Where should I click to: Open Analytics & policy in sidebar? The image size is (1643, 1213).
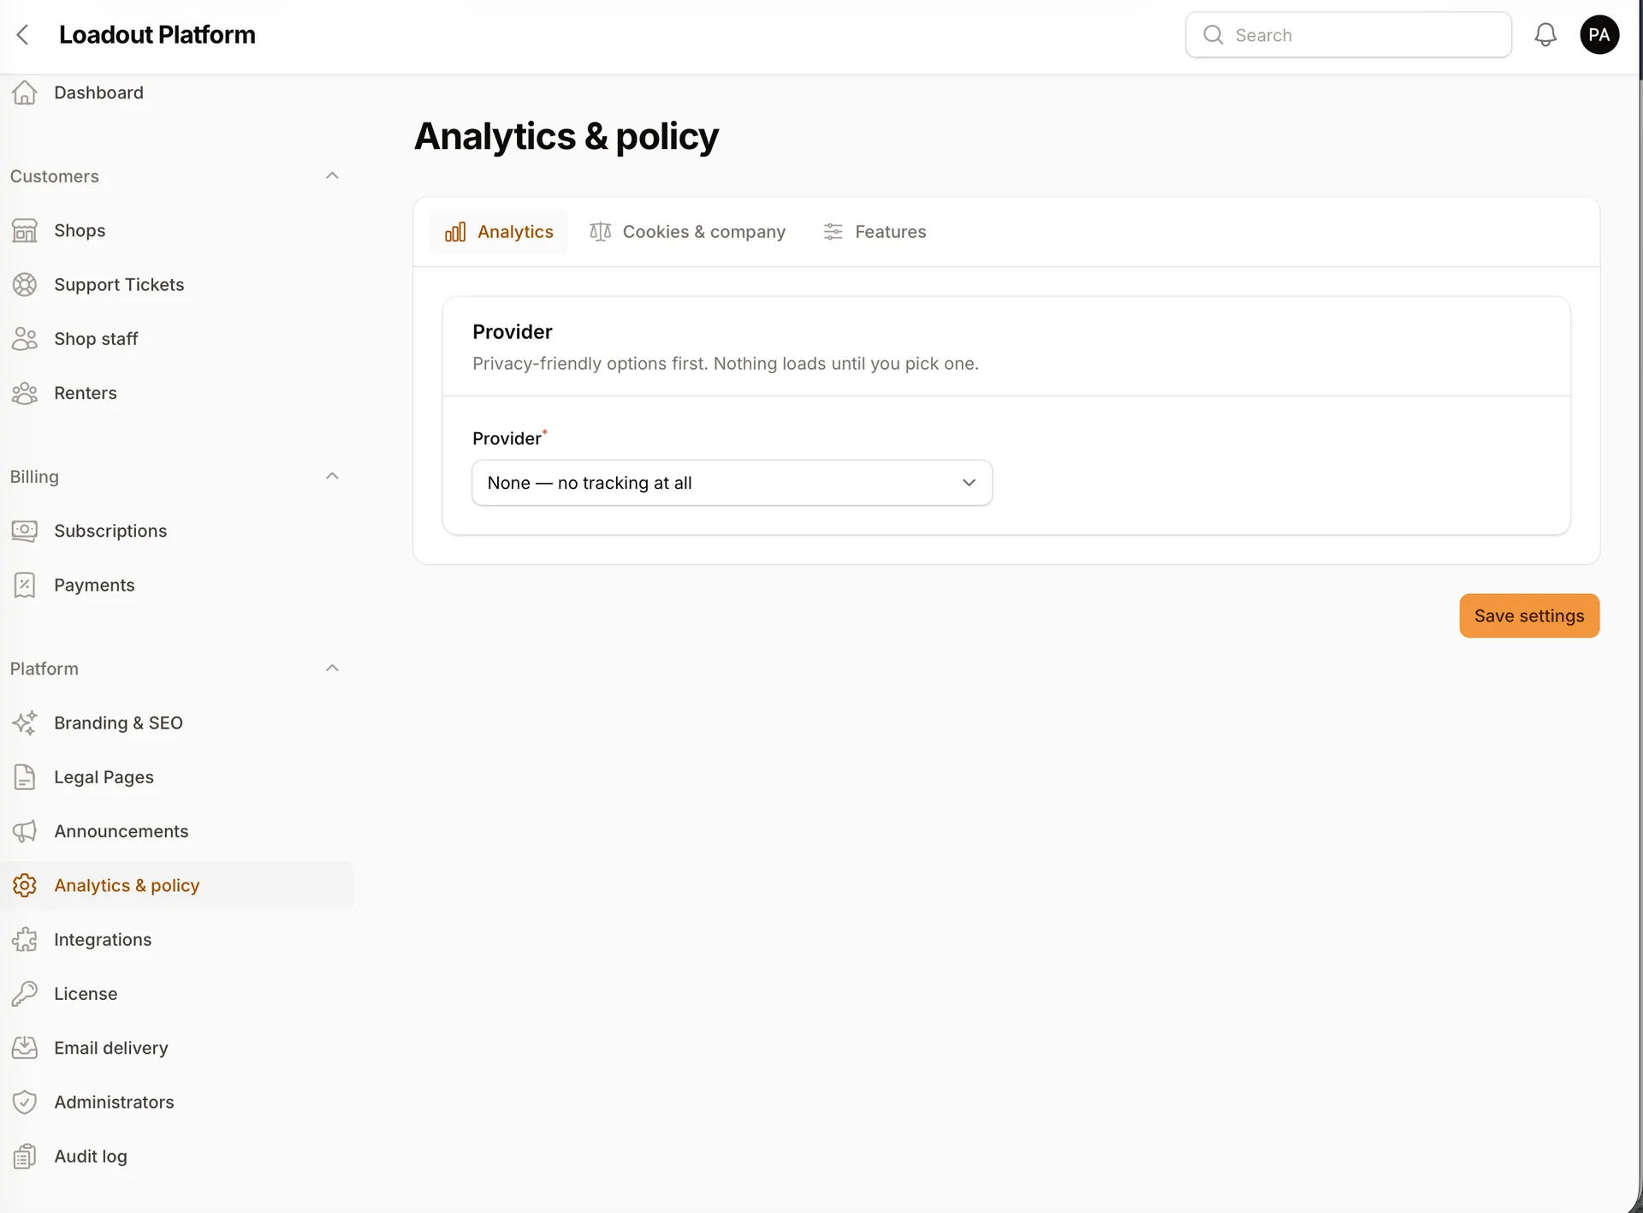click(177, 885)
